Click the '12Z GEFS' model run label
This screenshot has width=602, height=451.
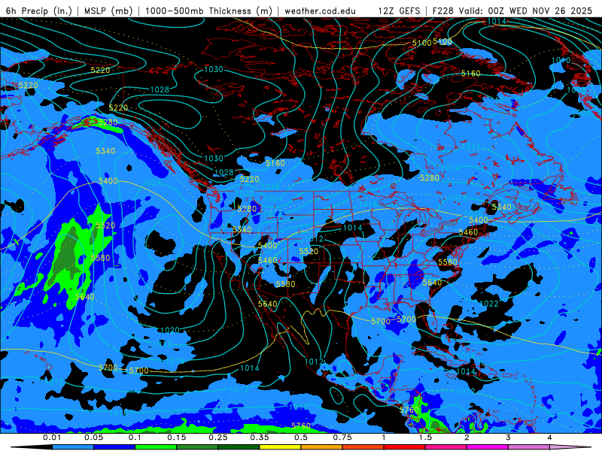(399, 11)
